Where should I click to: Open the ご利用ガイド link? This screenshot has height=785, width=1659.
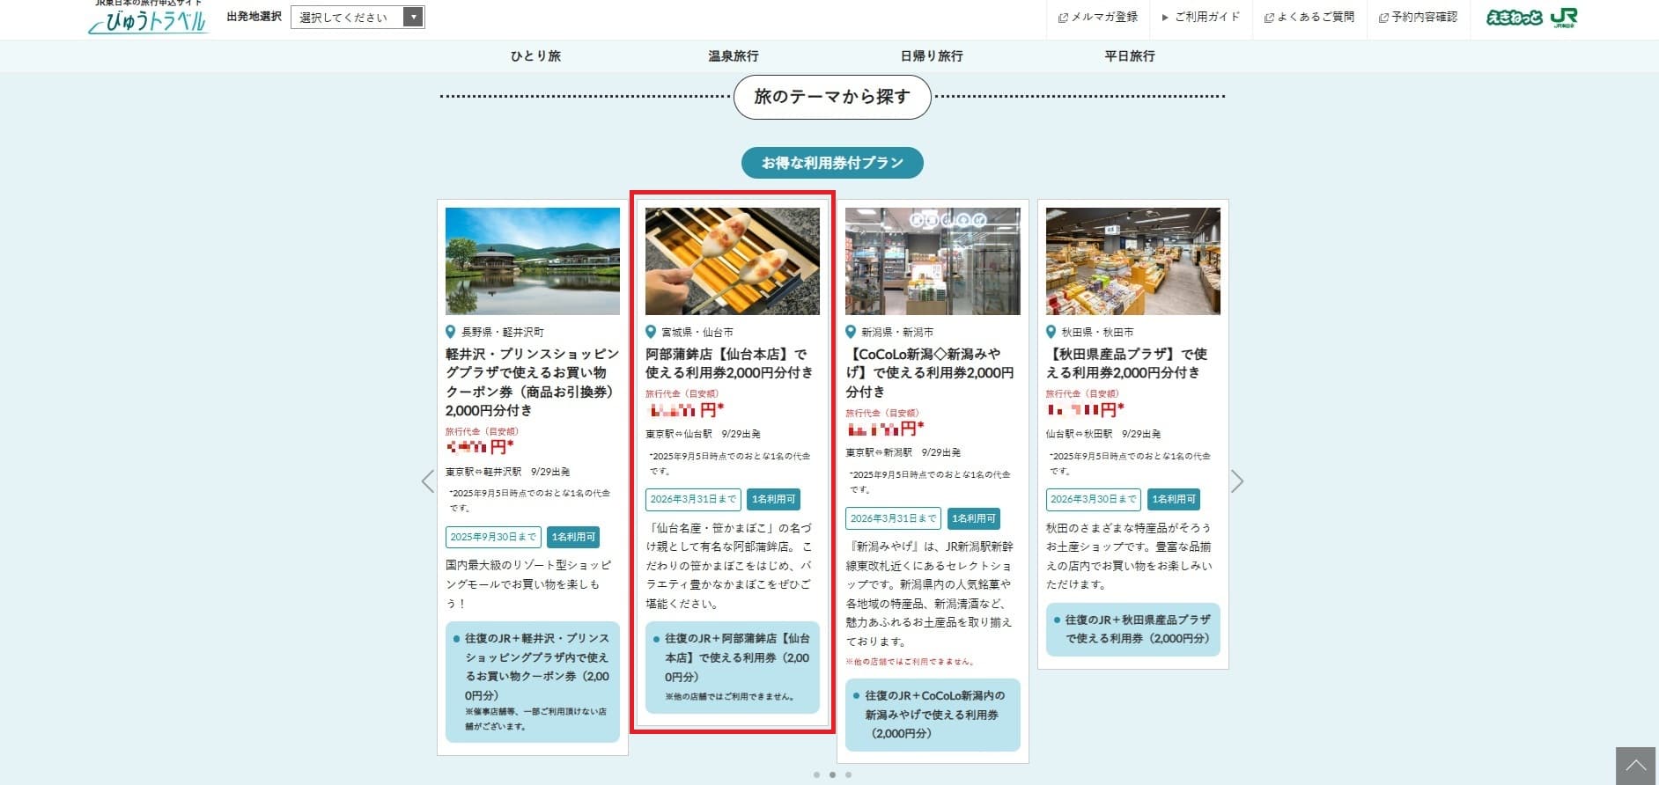pos(1201,17)
